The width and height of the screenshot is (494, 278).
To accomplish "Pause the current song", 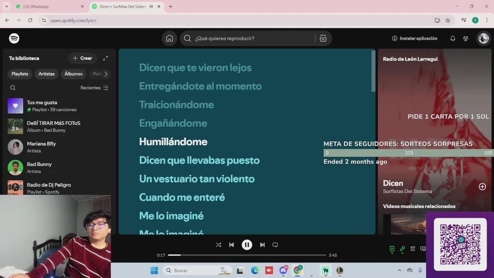I will pos(247,245).
